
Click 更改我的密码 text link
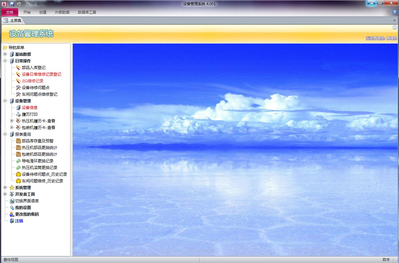pos(27,214)
